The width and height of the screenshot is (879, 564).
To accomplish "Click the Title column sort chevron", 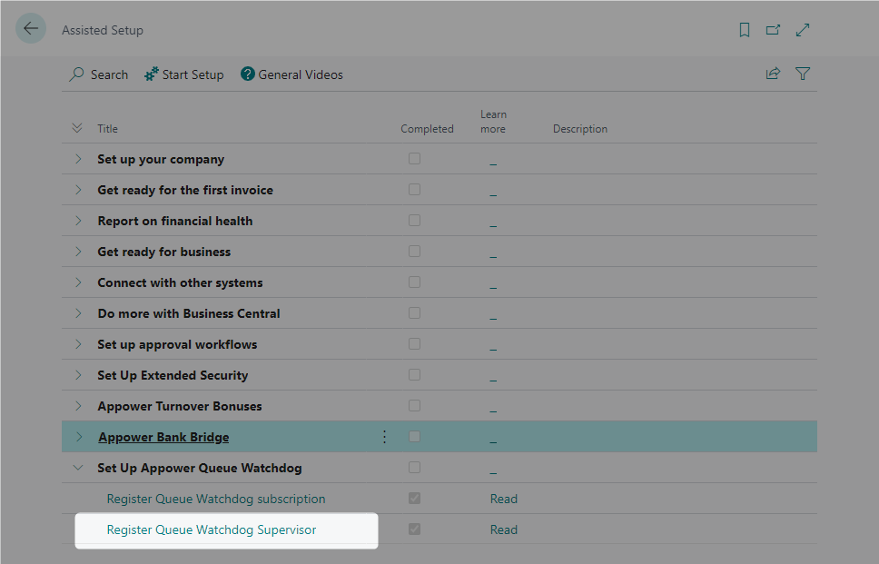I will [77, 128].
